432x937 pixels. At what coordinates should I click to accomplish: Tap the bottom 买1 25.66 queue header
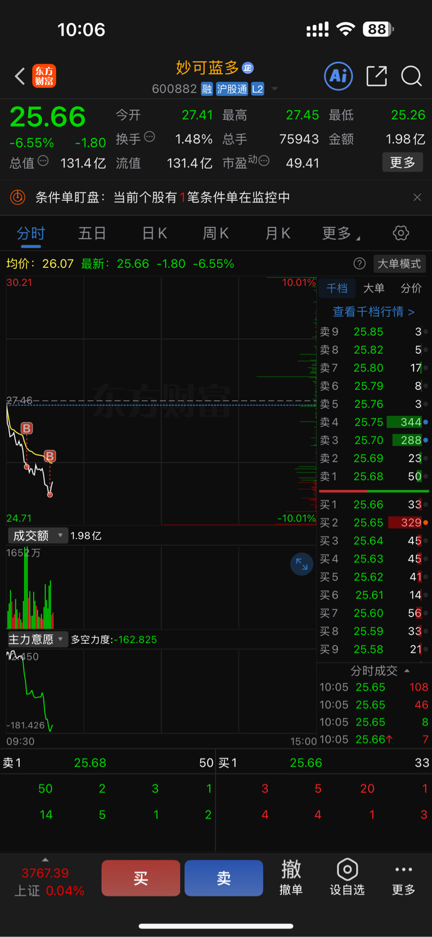[324, 763]
